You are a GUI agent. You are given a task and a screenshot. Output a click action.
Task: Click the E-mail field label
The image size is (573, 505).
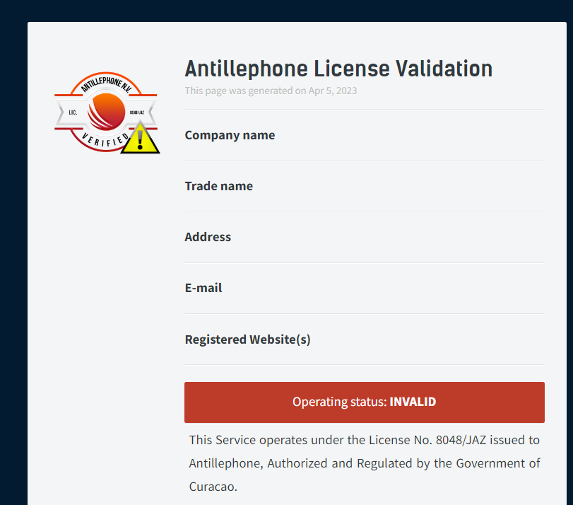(203, 288)
